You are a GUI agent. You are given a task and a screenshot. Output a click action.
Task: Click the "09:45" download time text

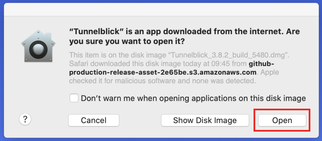tap(218, 64)
